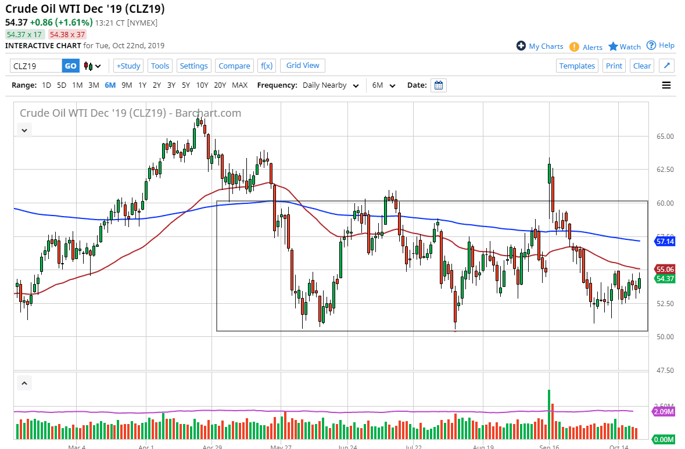Switch to Grid View
Image resolution: width=685 pixels, height=449 pixels.
pos(303,66)
